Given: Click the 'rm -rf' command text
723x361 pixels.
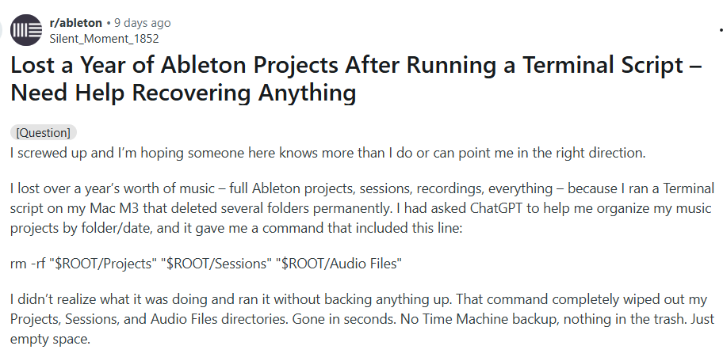Looking at the screenshot, I should (x=28, y=264).
